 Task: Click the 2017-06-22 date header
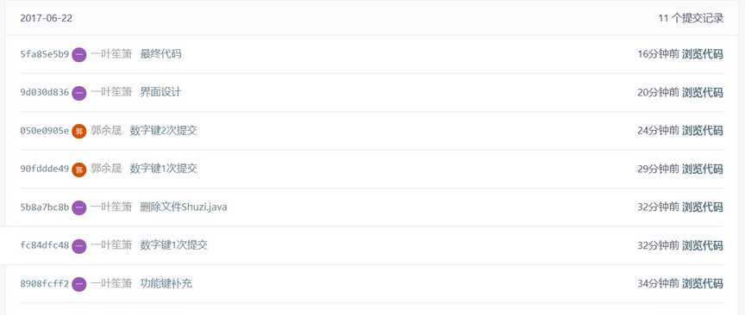pyautogui.click(x=46, y=18)
